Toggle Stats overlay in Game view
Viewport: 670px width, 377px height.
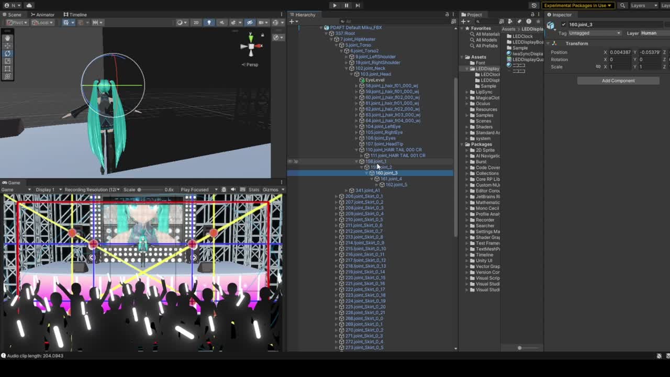[254, 190]
